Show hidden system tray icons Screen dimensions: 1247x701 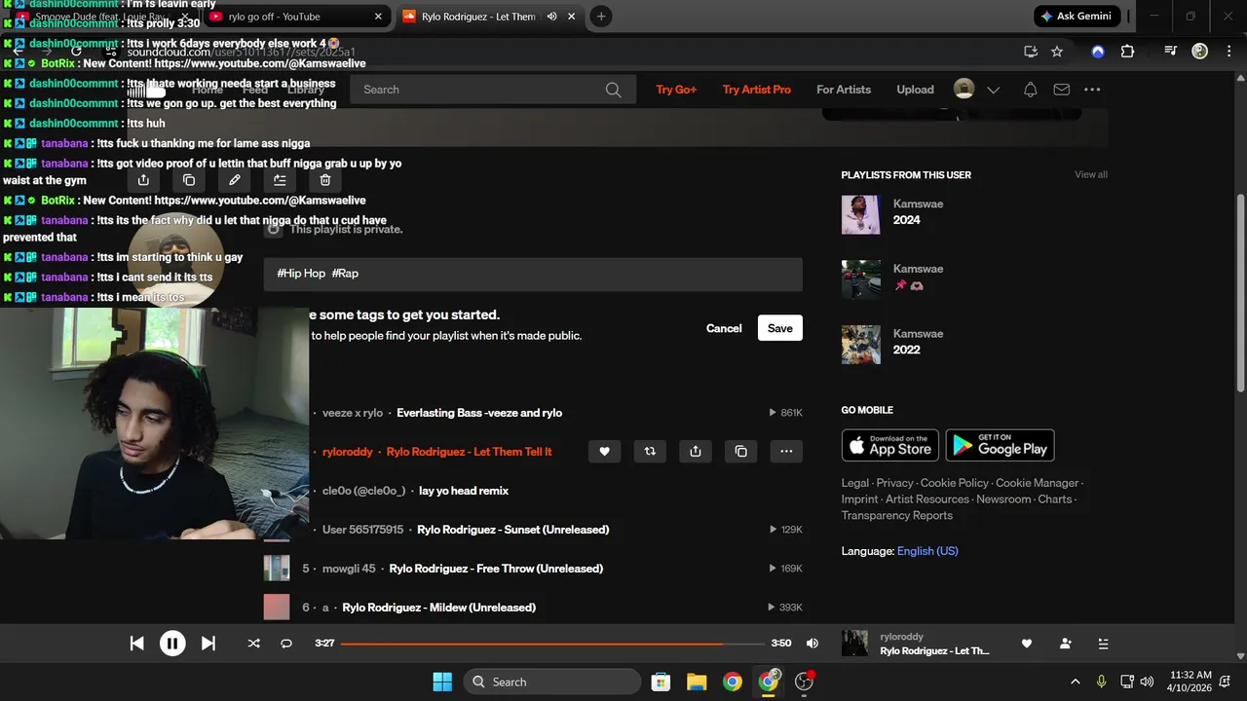pyautogui.click(x=1075, y=682)
